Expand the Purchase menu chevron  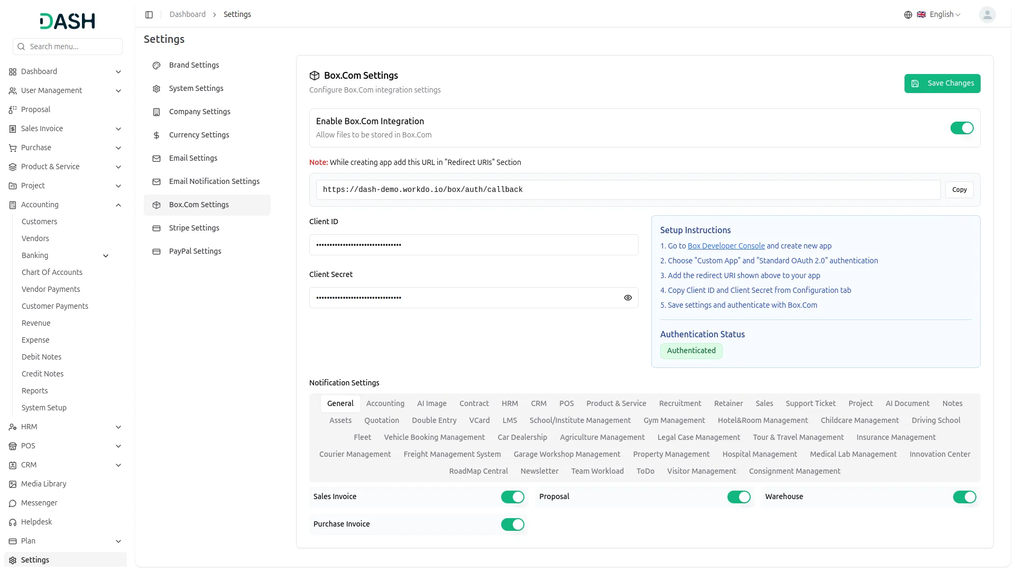pyautogui.click(x=118, y=148)
